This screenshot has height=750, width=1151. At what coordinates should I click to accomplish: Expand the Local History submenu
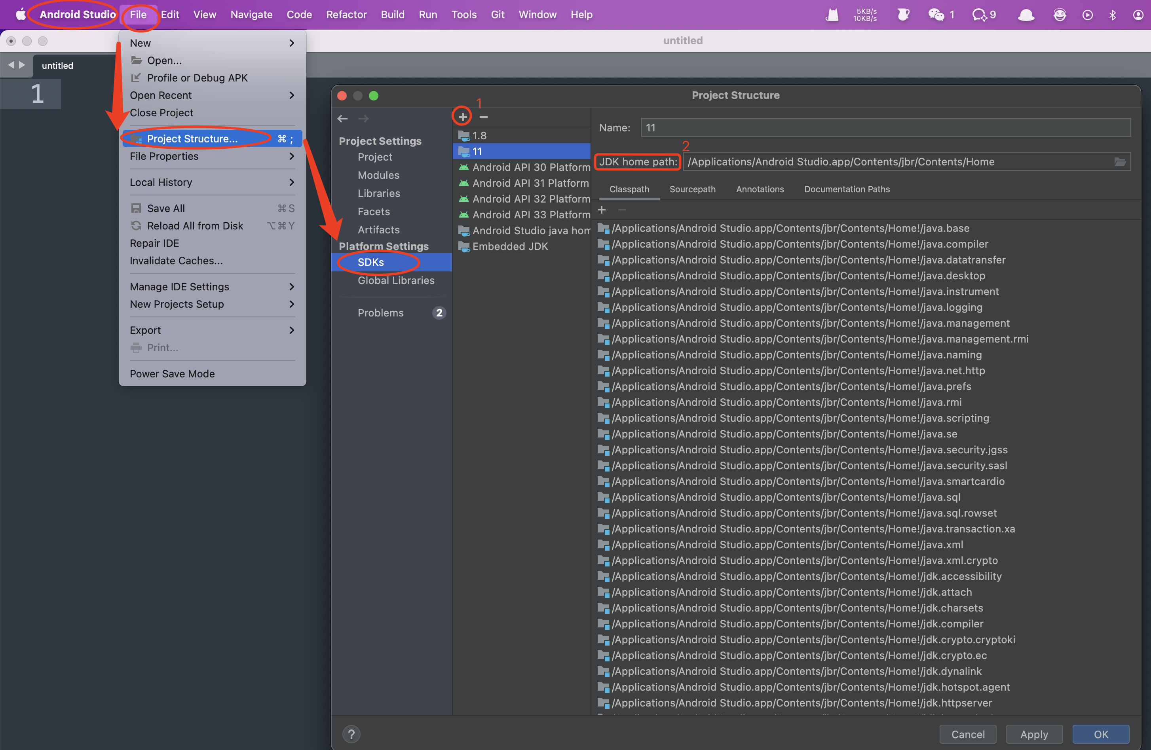(x=212, y=182)
